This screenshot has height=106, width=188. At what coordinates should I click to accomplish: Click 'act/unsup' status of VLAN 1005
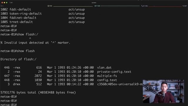click(77, 22)
